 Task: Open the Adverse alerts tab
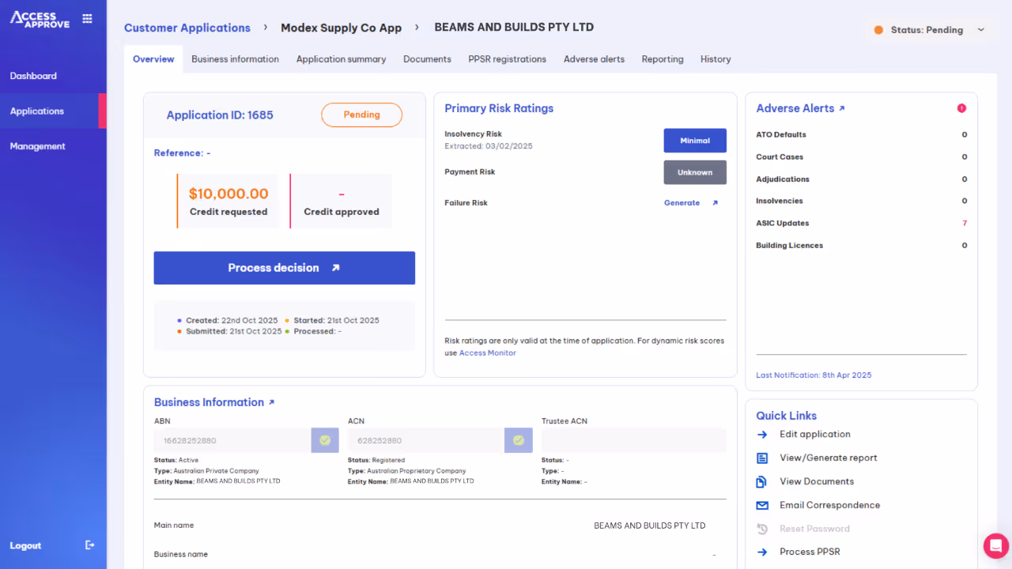click(594, 59)
